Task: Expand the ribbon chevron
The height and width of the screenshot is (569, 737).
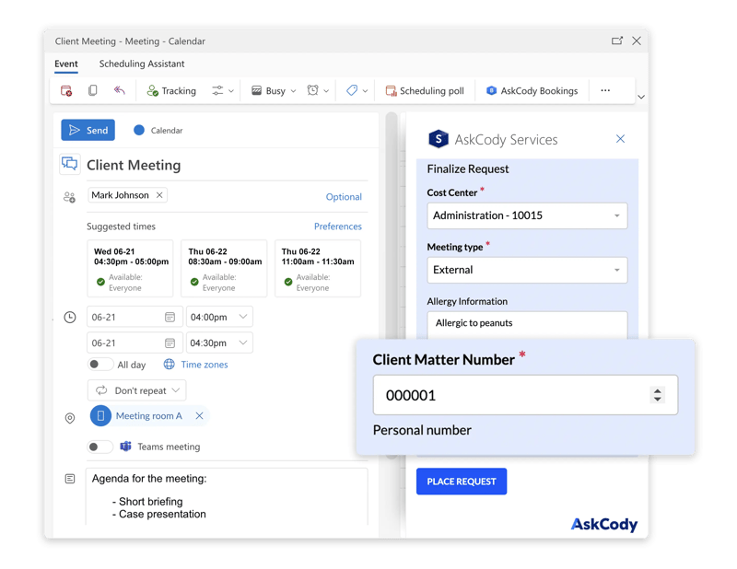Action: pyautogui.click(x=640, y=97)
